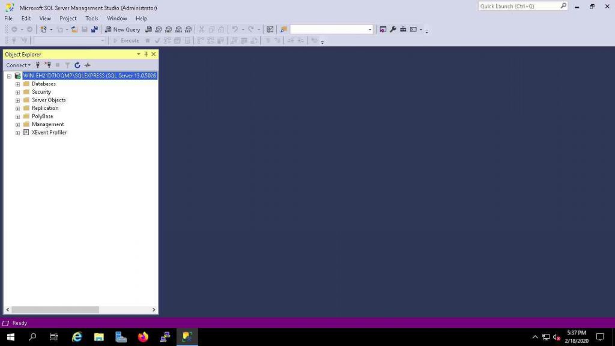Image resolution: width=615 pixels, height=346 pixels.
Task: Open the Filter icon in Object Explorer toolbar
Action: 67,65
